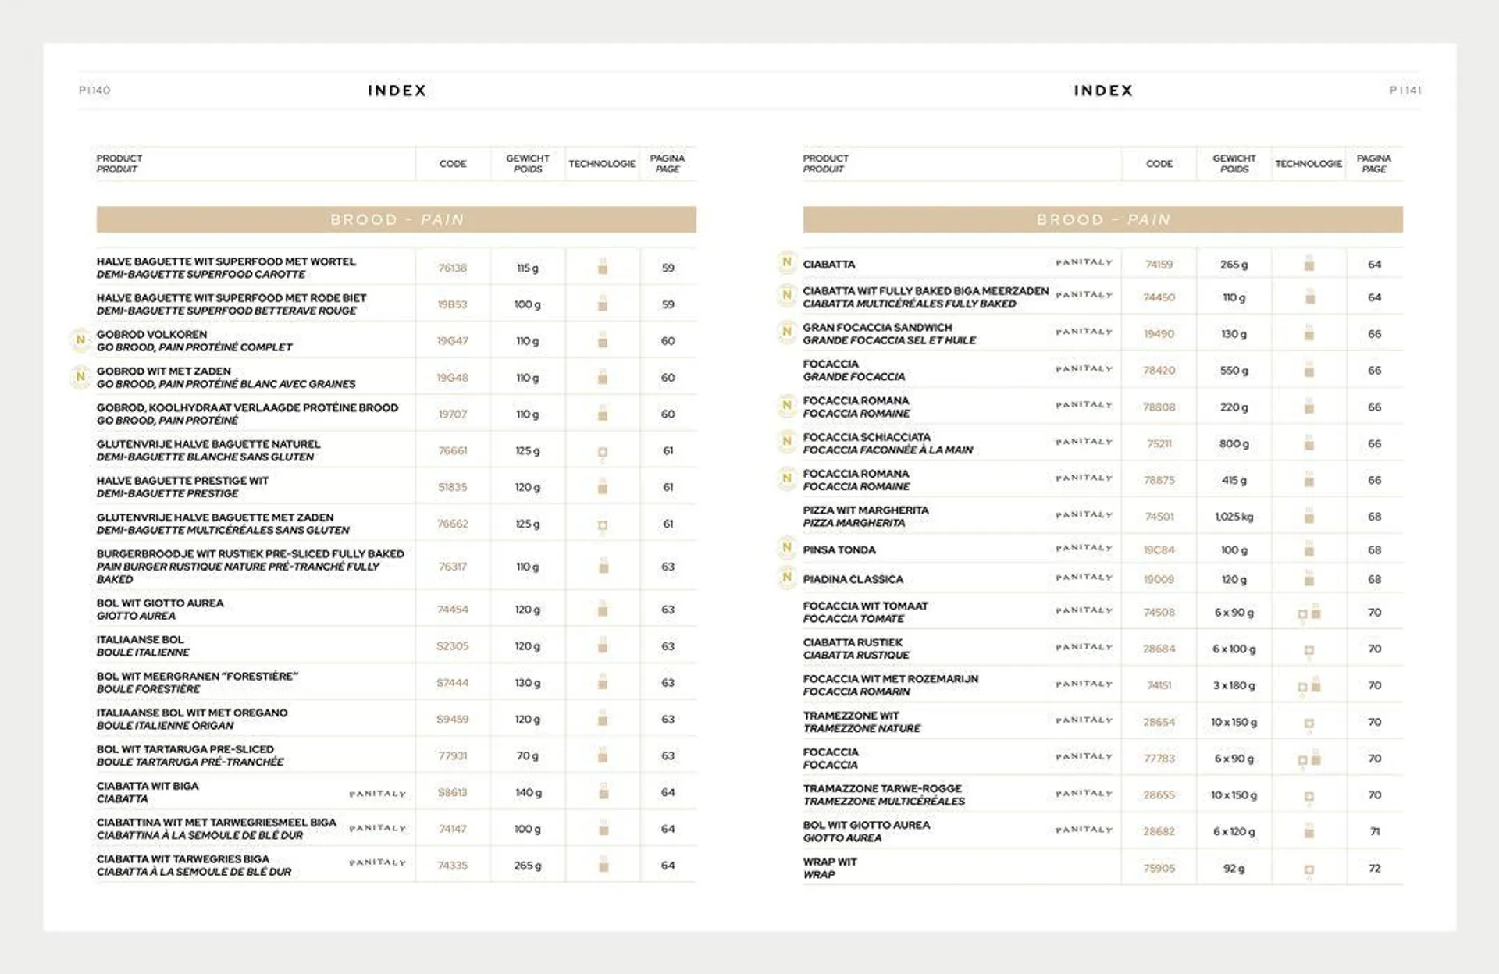The height and width of the screenshot is (974, 1499).
Task: Select technology icon in the Italiaanse bol row
Action: [x=603, y=645]
